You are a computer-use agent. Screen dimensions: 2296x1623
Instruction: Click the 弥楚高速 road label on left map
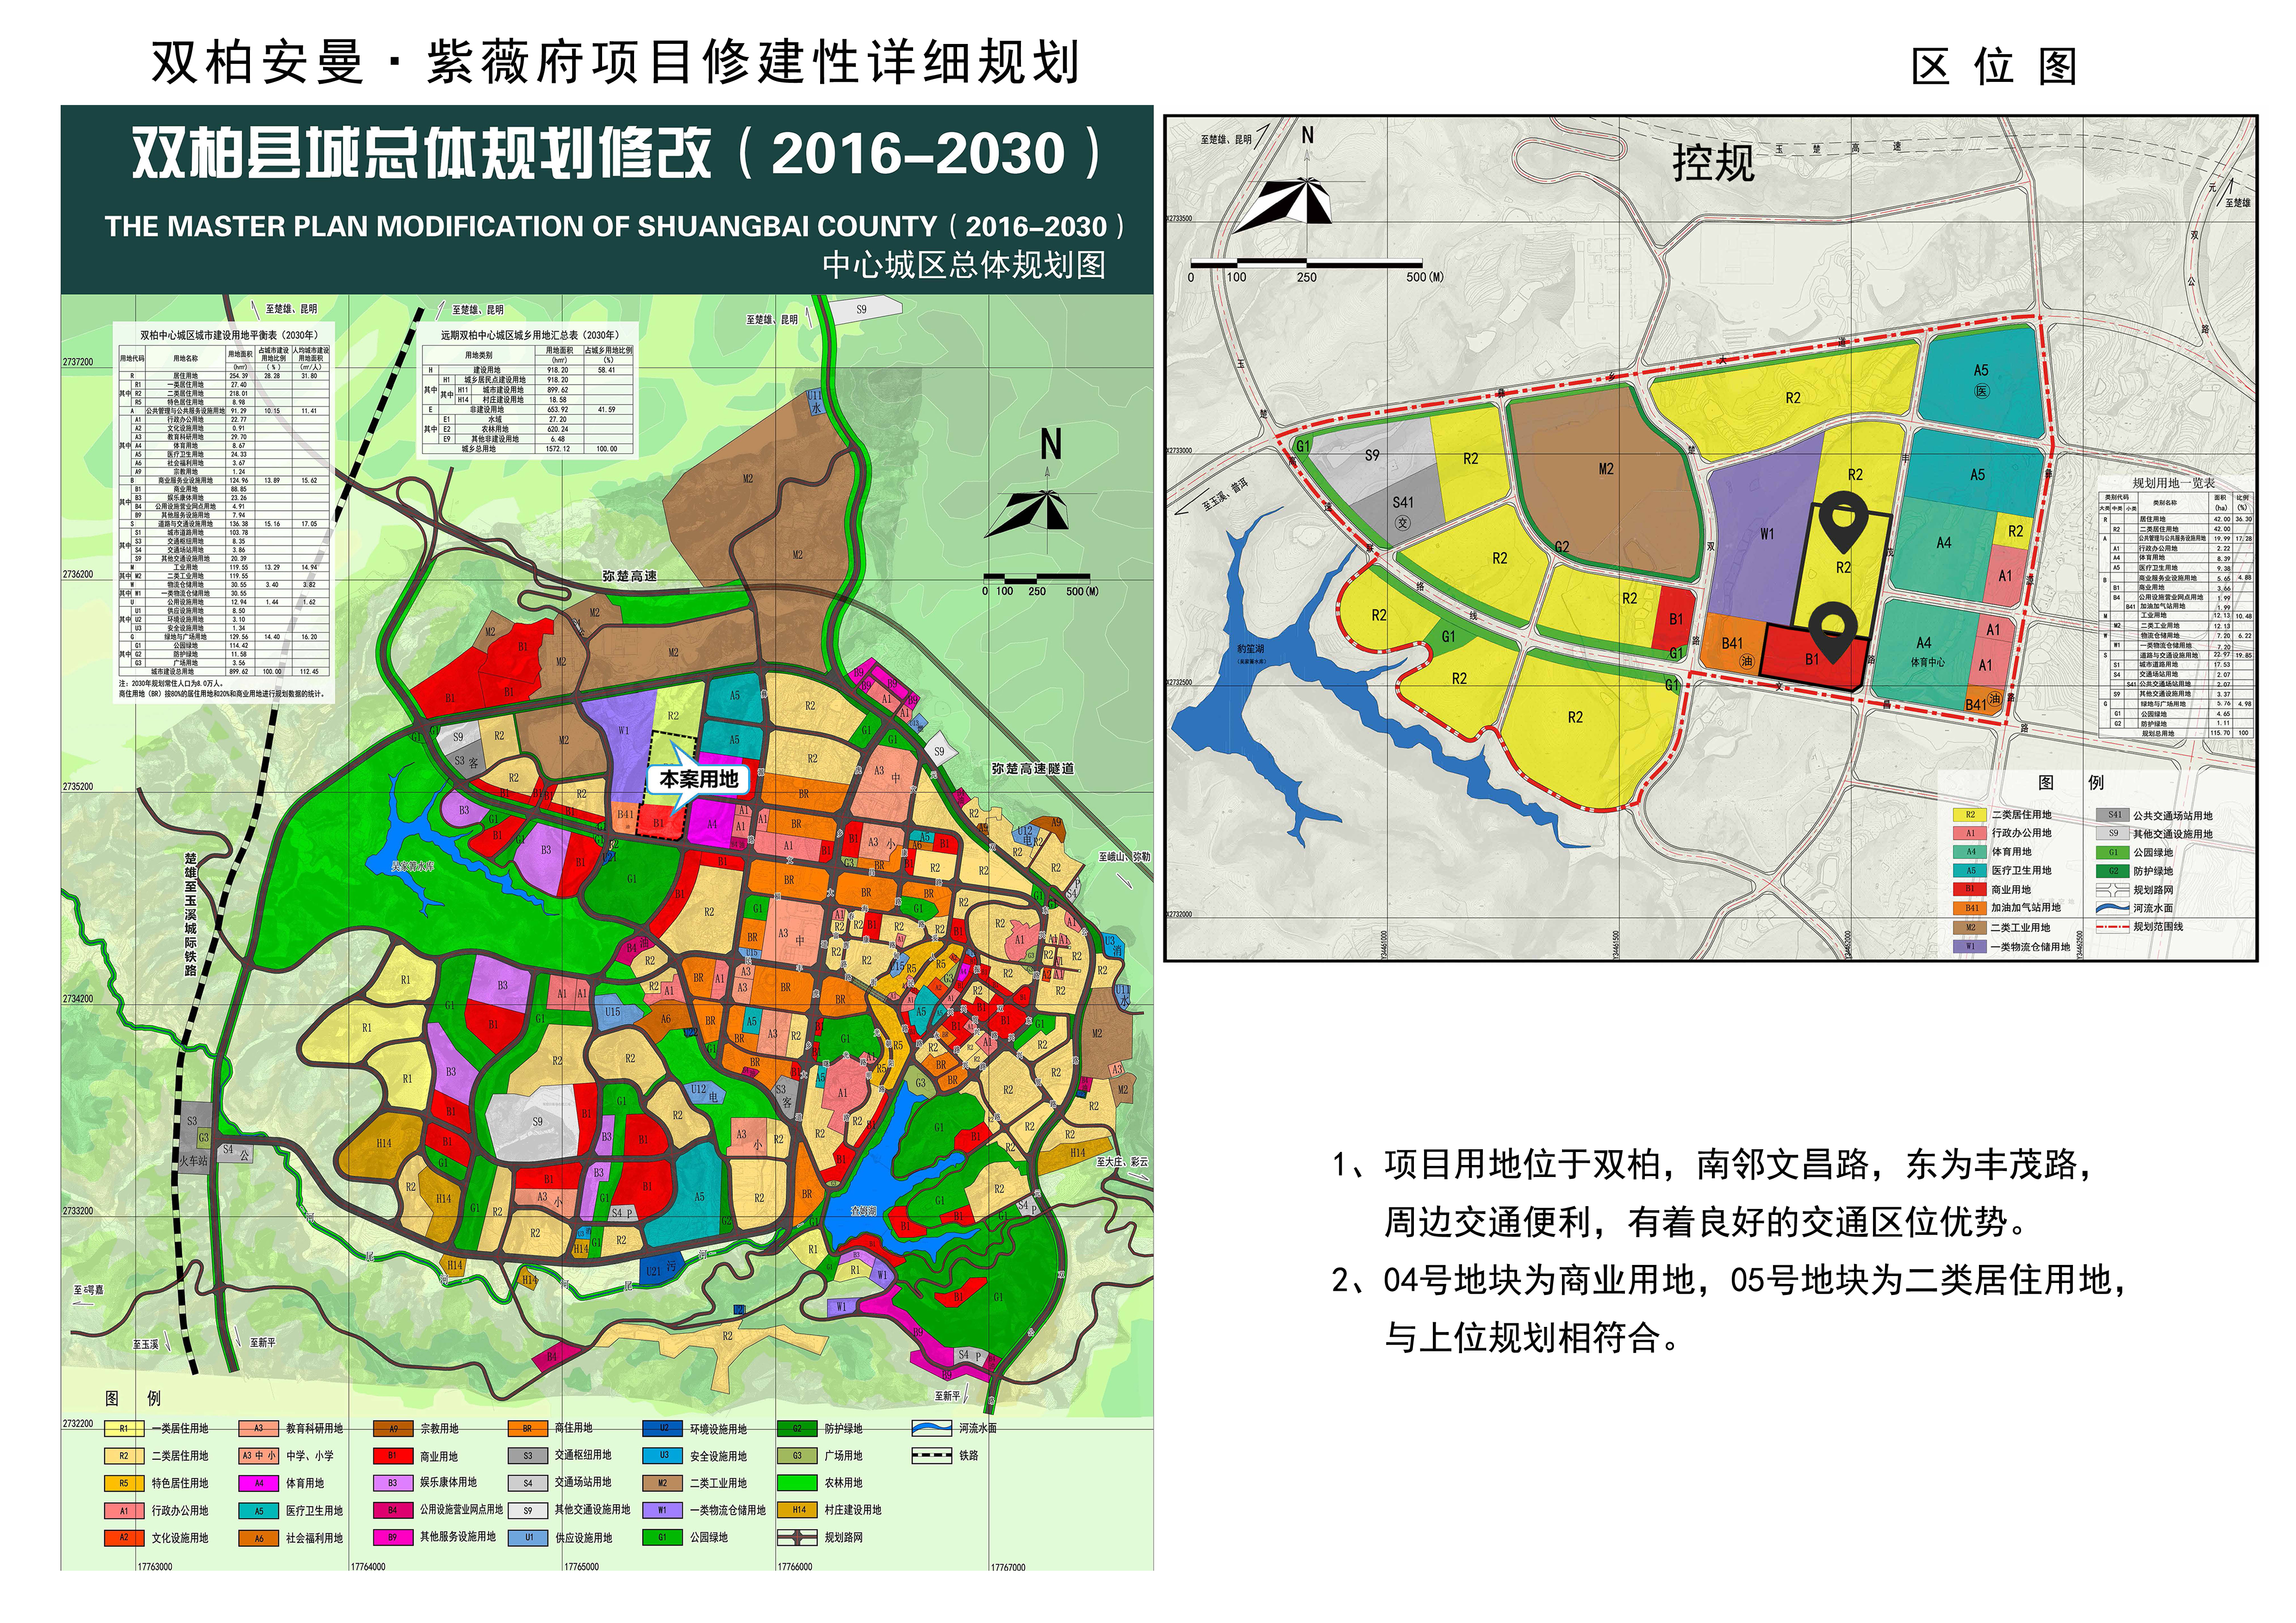(x=629, y=576)
